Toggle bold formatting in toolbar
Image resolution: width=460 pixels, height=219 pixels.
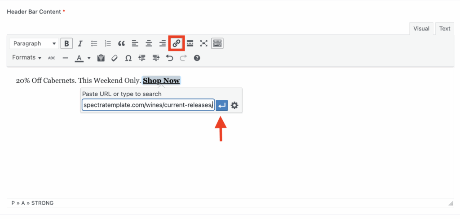pos(66,43)
